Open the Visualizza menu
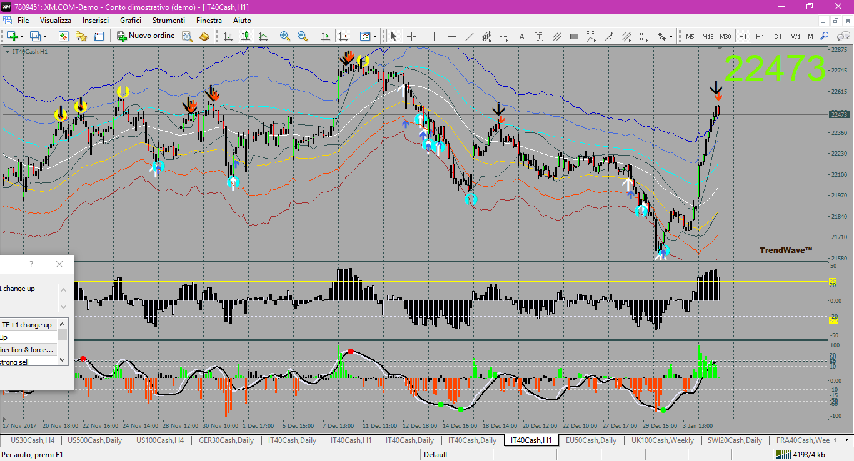Screen dimensions: 854x461 click(x=56, y=21)
